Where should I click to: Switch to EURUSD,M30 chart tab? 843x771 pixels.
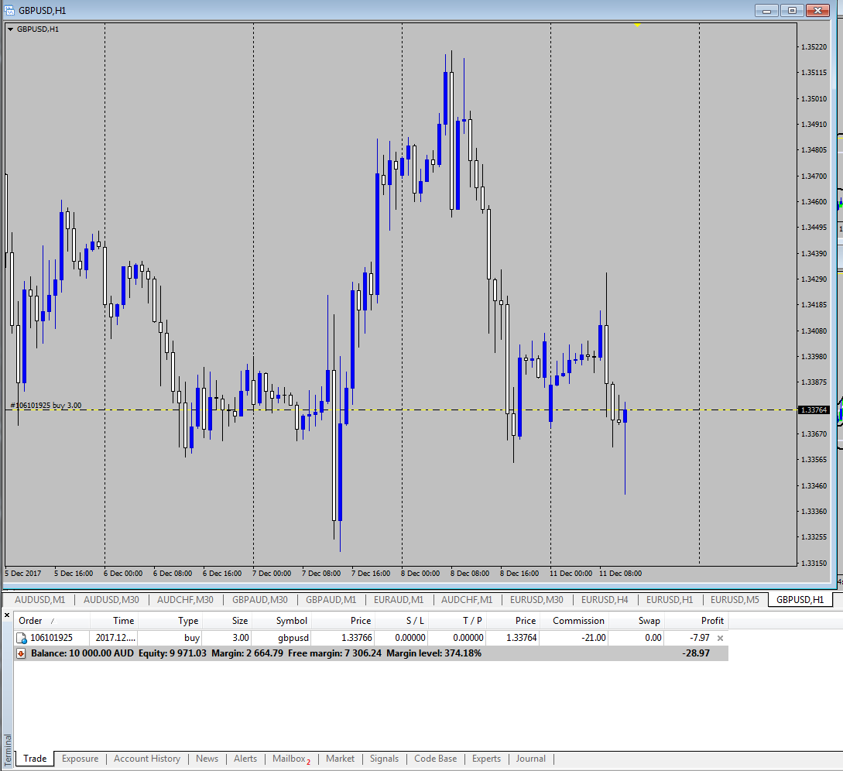click(x=536, y=599)
